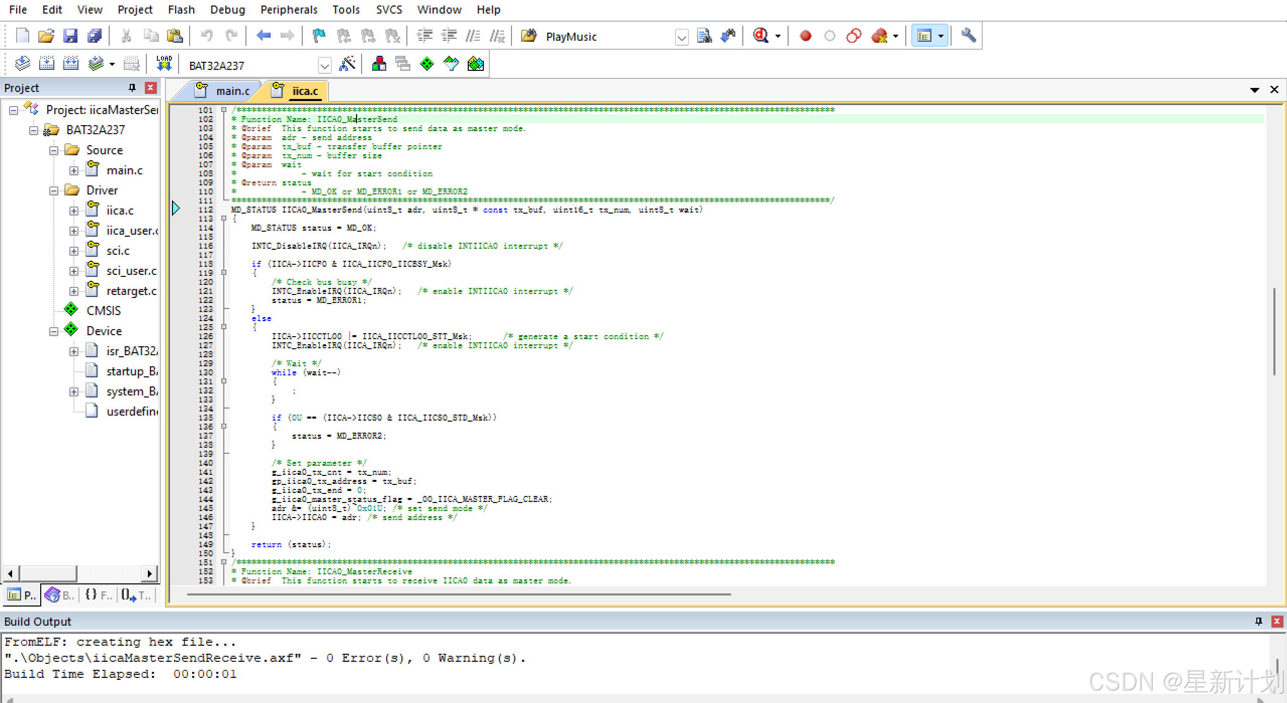The width and height of the screenshot is (1287, 703).
Task: Collapse code fold at line 113
Action: pyautogui.click(x=224, y=219)
